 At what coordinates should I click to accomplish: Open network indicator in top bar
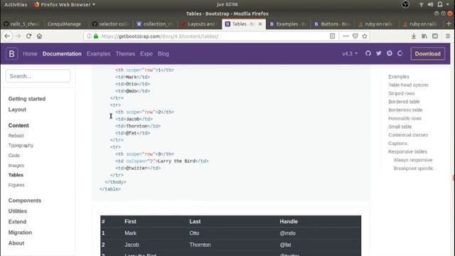tap(421, 4)
